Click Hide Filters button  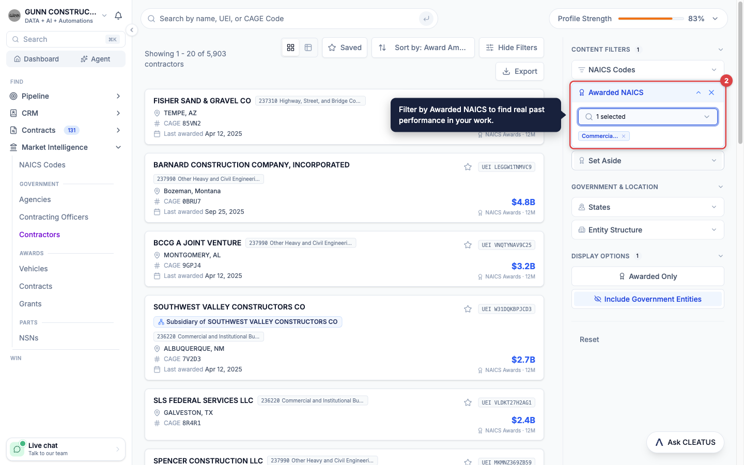point(512,48)
